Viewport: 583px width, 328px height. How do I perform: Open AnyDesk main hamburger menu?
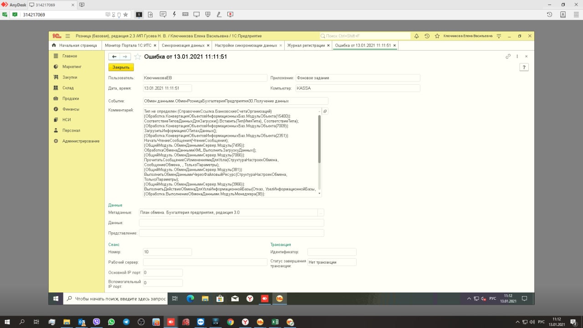point(576,15)
